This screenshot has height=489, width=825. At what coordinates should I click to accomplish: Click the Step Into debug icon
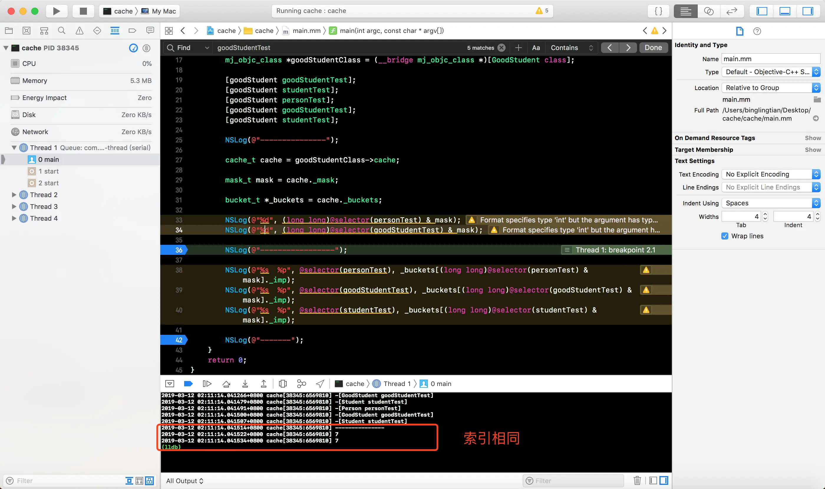245,384
